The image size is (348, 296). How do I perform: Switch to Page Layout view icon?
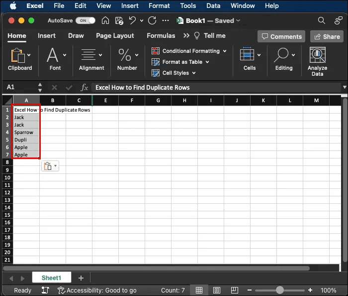click(216, 290)
